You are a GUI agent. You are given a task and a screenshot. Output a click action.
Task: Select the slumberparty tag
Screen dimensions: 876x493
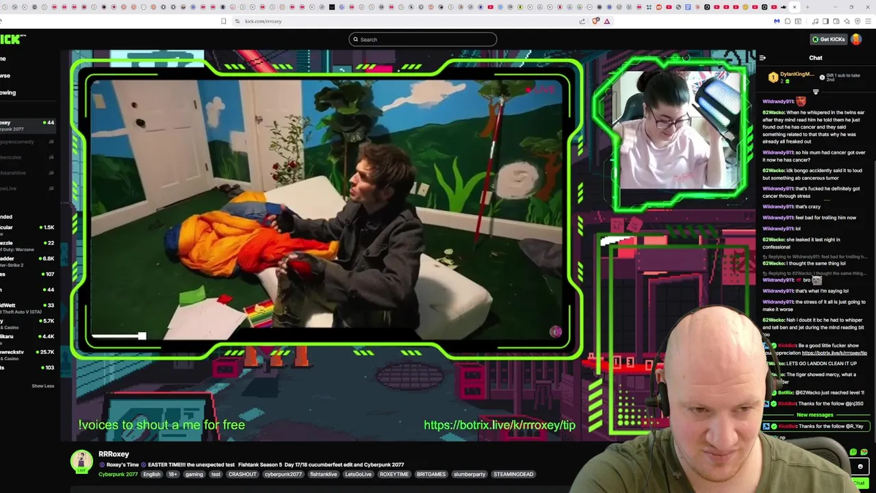469,474
